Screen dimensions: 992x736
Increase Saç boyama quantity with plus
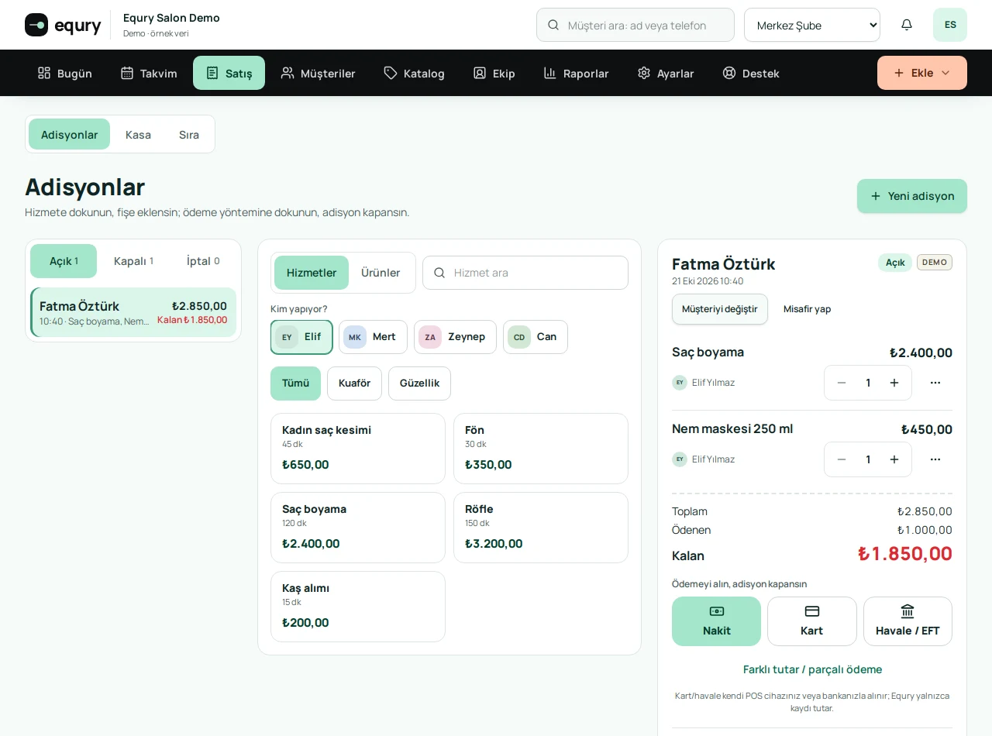click(894, 383)
